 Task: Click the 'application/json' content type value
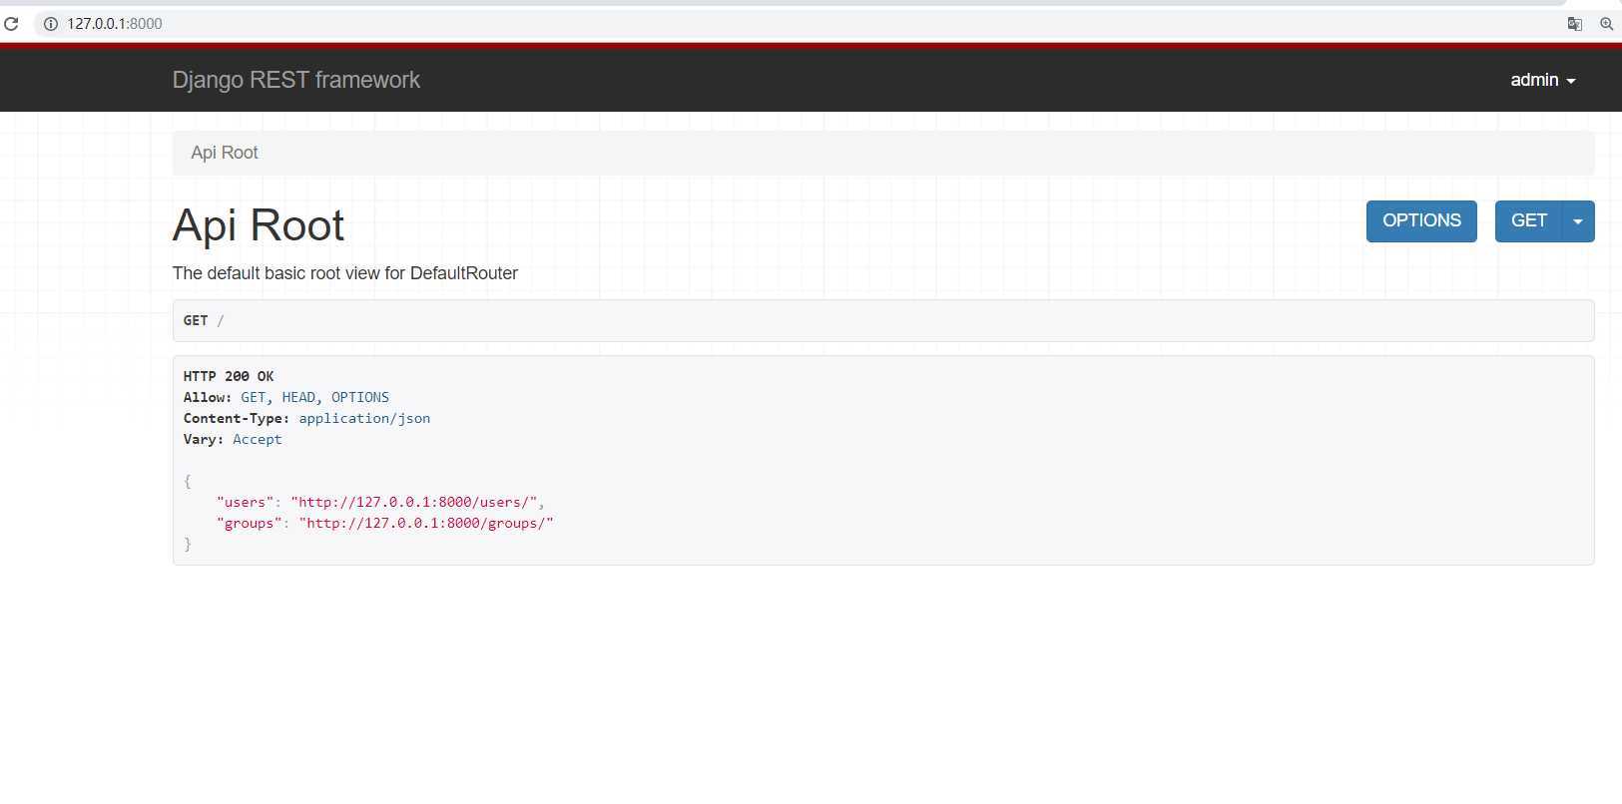pos(364,418)
